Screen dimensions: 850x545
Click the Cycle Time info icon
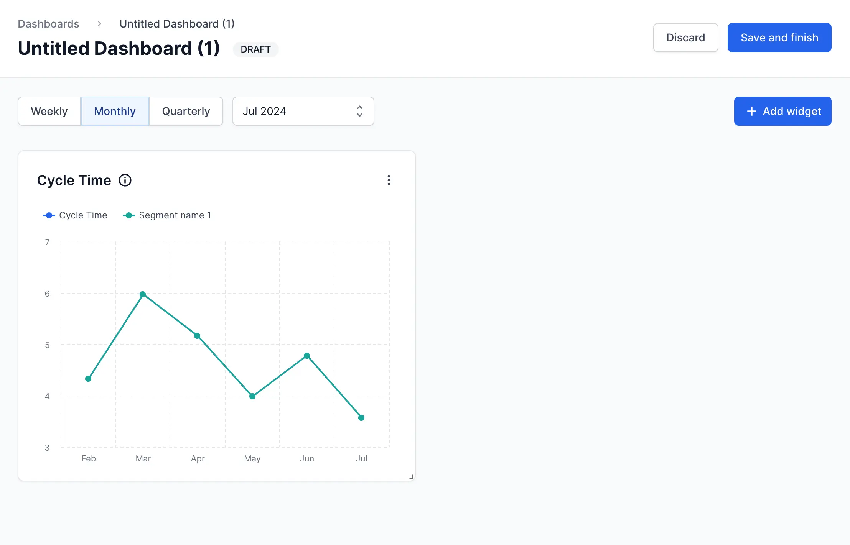tap(125, 180)
